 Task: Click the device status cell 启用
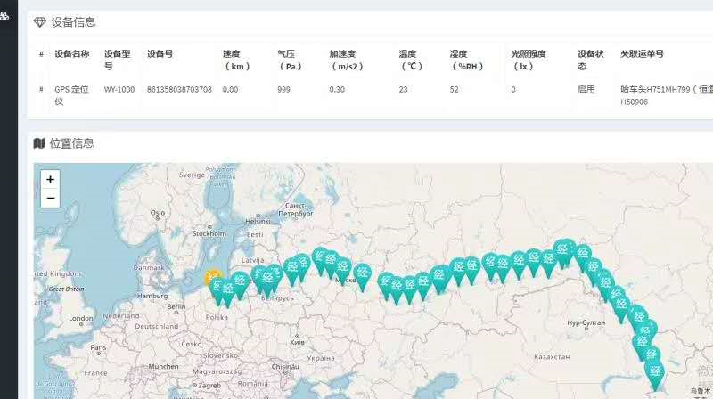tap(586, 89)
